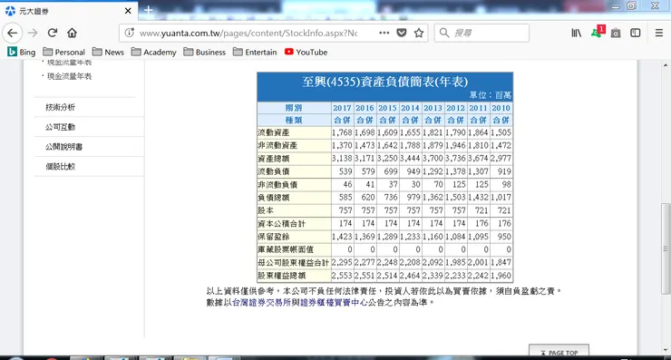Viewport: 671px width, 360px height.
Task: Click the screenshot camera toolbar icon
Action: click(616, 33)
